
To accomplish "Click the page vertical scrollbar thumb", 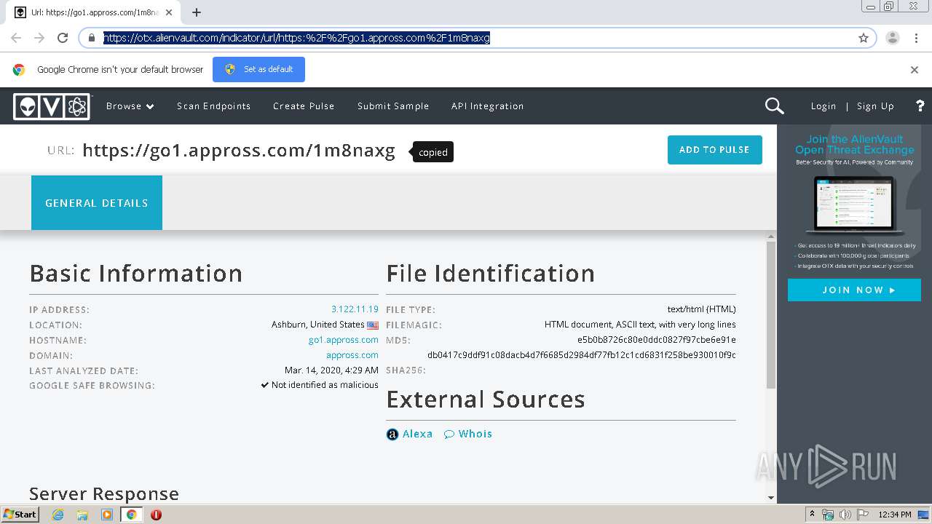I will [771, 314].
